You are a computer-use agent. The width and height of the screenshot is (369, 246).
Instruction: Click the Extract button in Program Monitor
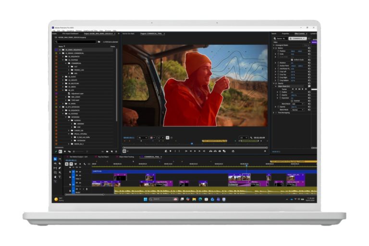pos(215,151)
